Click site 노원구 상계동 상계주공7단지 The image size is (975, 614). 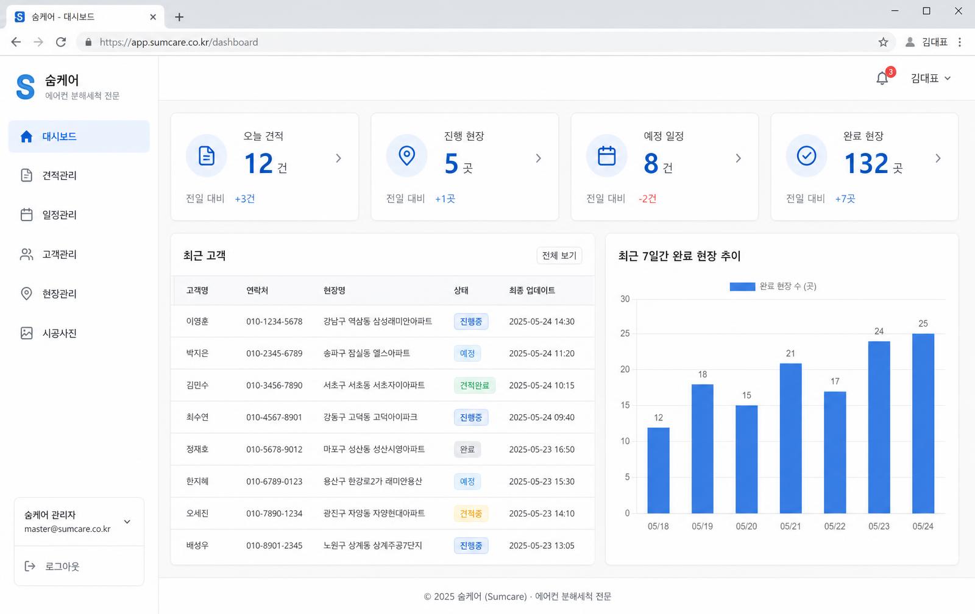[x=373, y=545]
